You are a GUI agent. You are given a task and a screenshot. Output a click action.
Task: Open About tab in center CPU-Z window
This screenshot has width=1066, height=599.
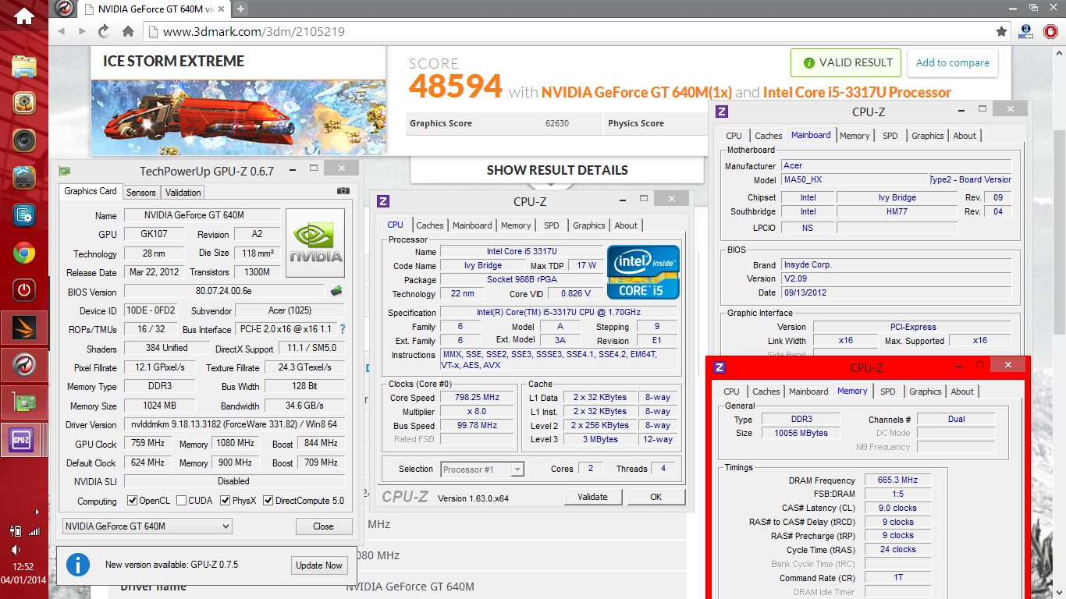tap(626, 225)
